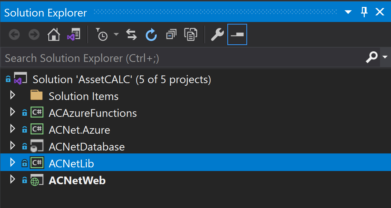This screenshot has height=208, width=391.
Task: Open the Window Position dropdown in the title bar
Action: pos(348,12)
